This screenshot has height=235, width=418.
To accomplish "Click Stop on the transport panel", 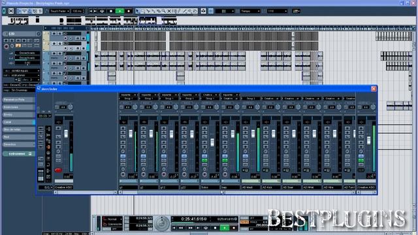I will click(x=215, y=228).
